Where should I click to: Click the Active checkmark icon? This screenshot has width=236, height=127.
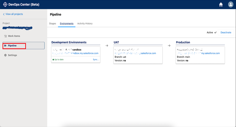pos(215,32)
